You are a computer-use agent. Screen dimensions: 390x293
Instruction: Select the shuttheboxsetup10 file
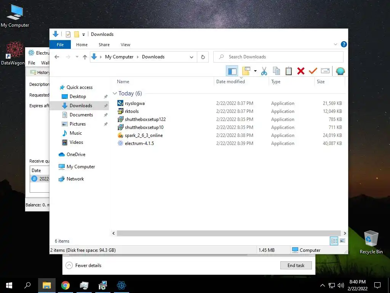144,127
